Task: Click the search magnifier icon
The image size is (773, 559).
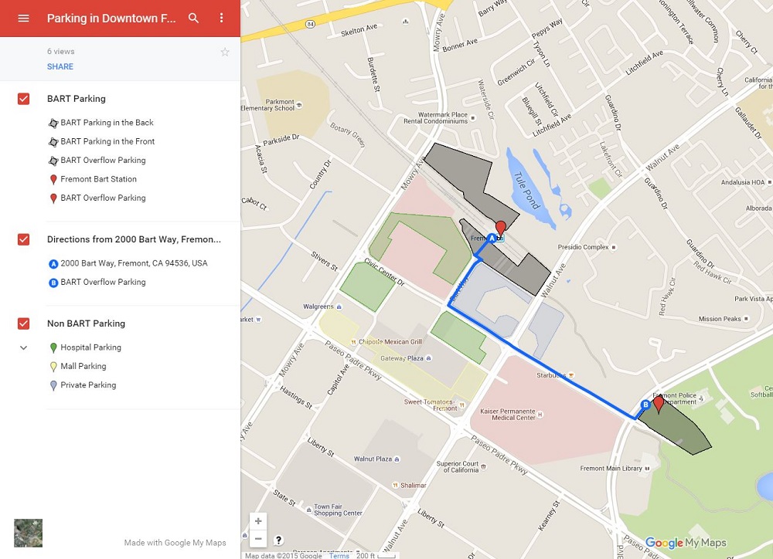Action: click(x=194, y=19)
